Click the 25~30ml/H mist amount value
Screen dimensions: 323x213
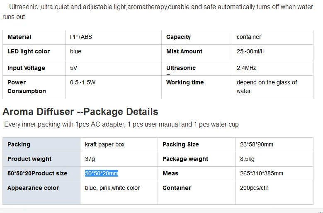[x=250, y=51]
